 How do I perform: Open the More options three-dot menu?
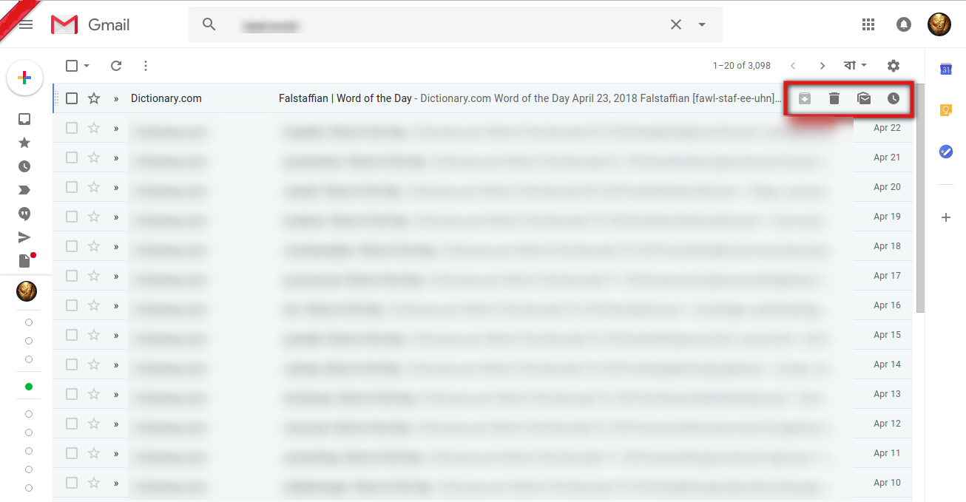(x=146, y=66)
